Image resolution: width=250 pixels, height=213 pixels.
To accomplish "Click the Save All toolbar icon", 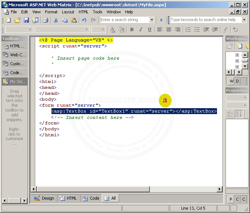I will click(35, 20).
